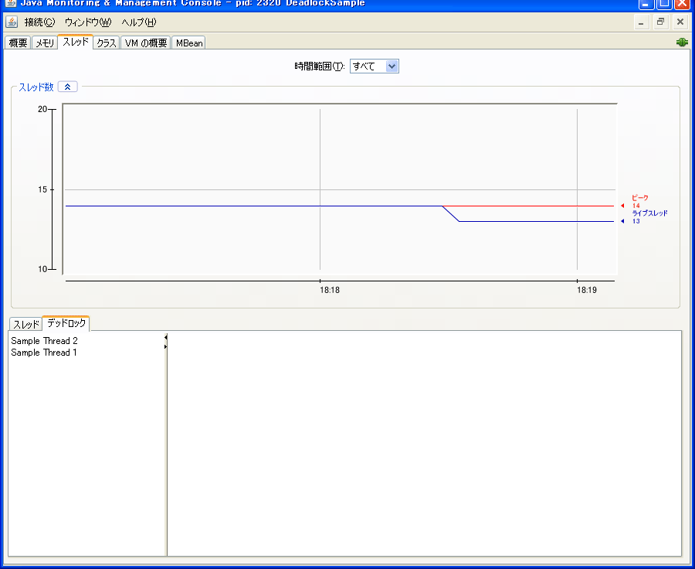Open the ウィンドウ(W) menu
695x569 pixels.
click(88, 22)
